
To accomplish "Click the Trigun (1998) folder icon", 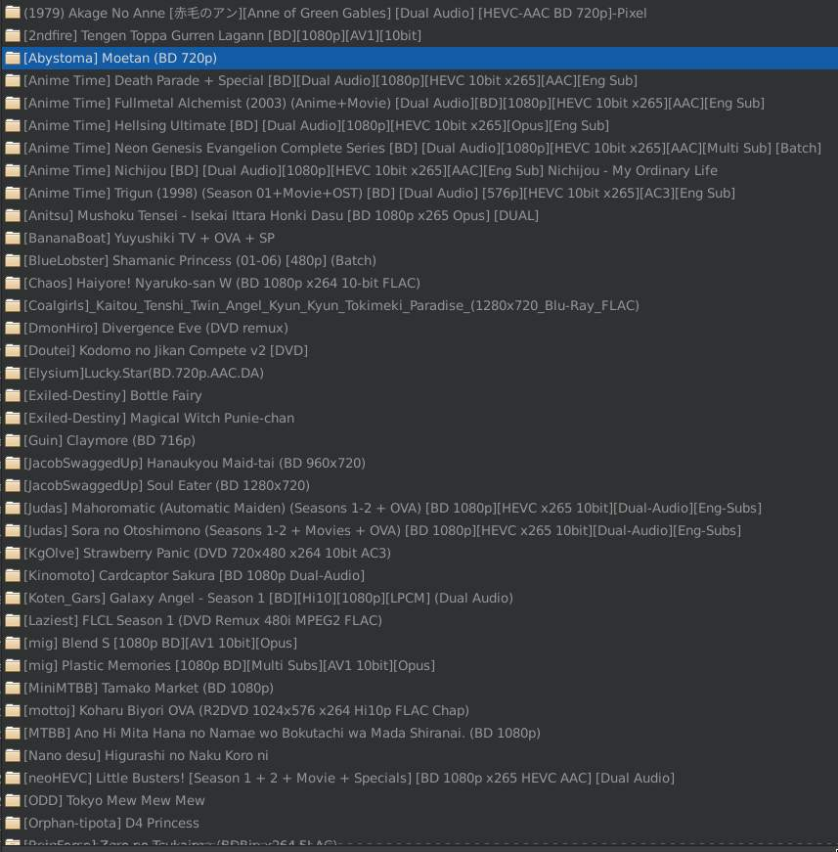I will pyautogui.click(x=13, y=193).
